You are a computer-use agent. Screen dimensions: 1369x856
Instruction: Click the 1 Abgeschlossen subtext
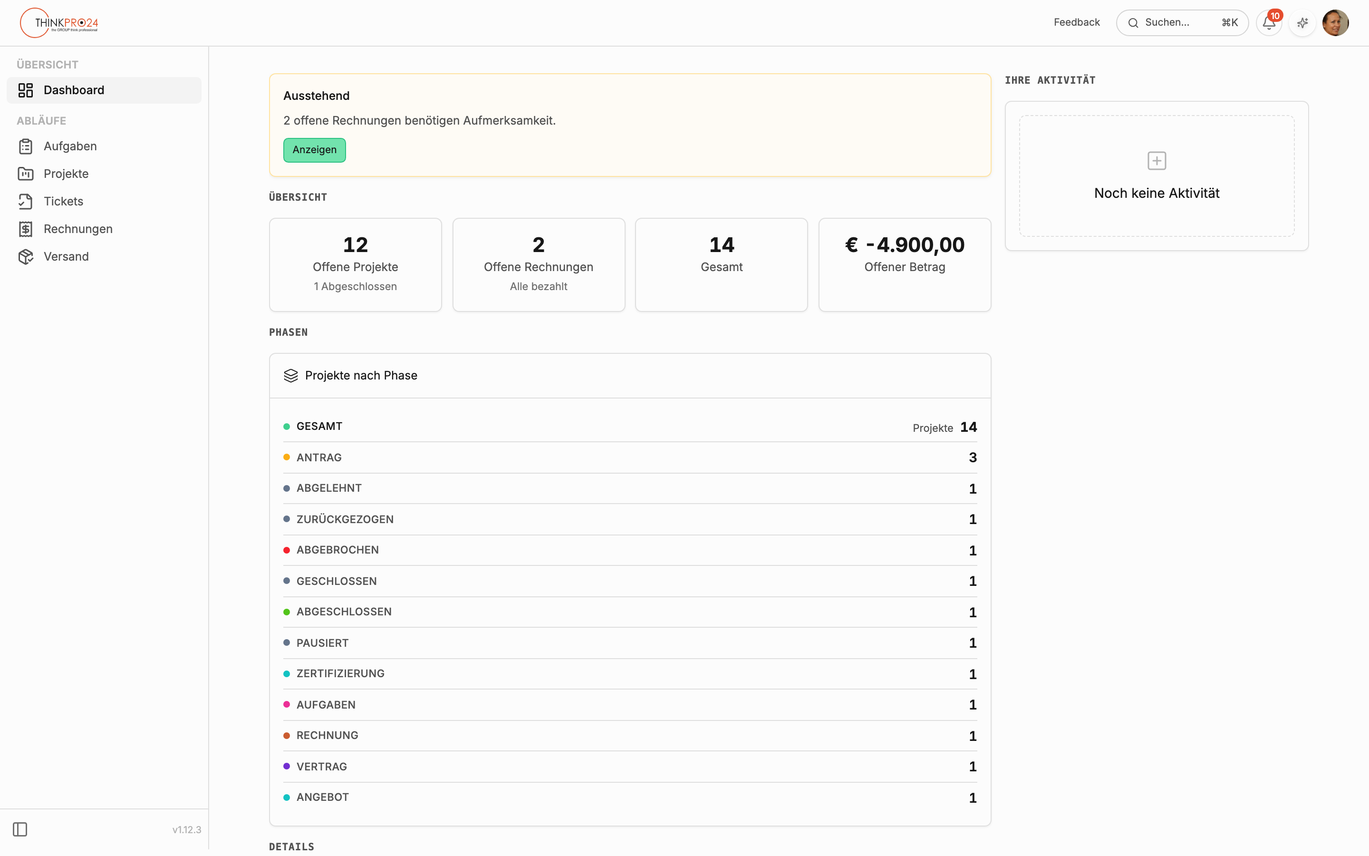(x=355, y=286)
